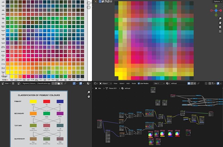Screen dimensions: 223x147
Task: Duplicate the withsat material
Action: (192, 83)
